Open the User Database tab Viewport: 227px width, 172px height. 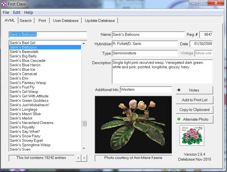tap(65, 21)
